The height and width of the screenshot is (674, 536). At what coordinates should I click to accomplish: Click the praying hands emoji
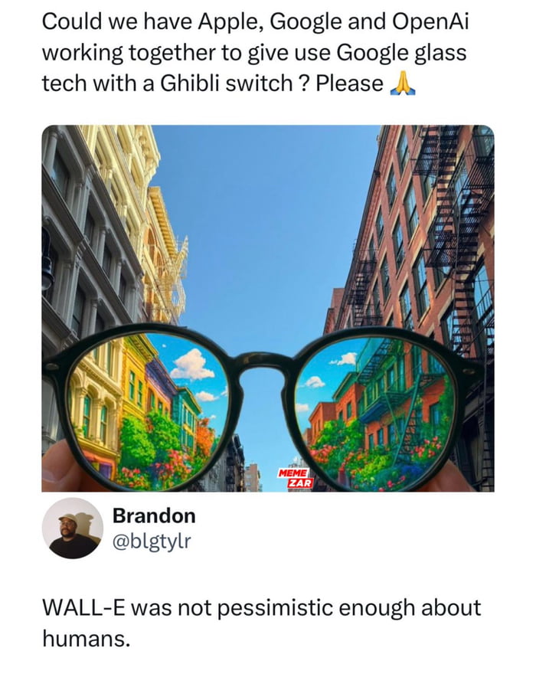click(x=402, y=83)
